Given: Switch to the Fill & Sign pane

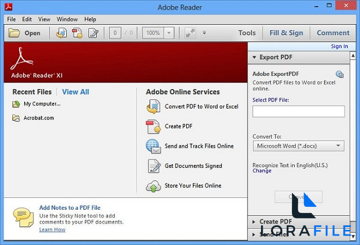Looking at the screenshot, I should tap(286, 33).
